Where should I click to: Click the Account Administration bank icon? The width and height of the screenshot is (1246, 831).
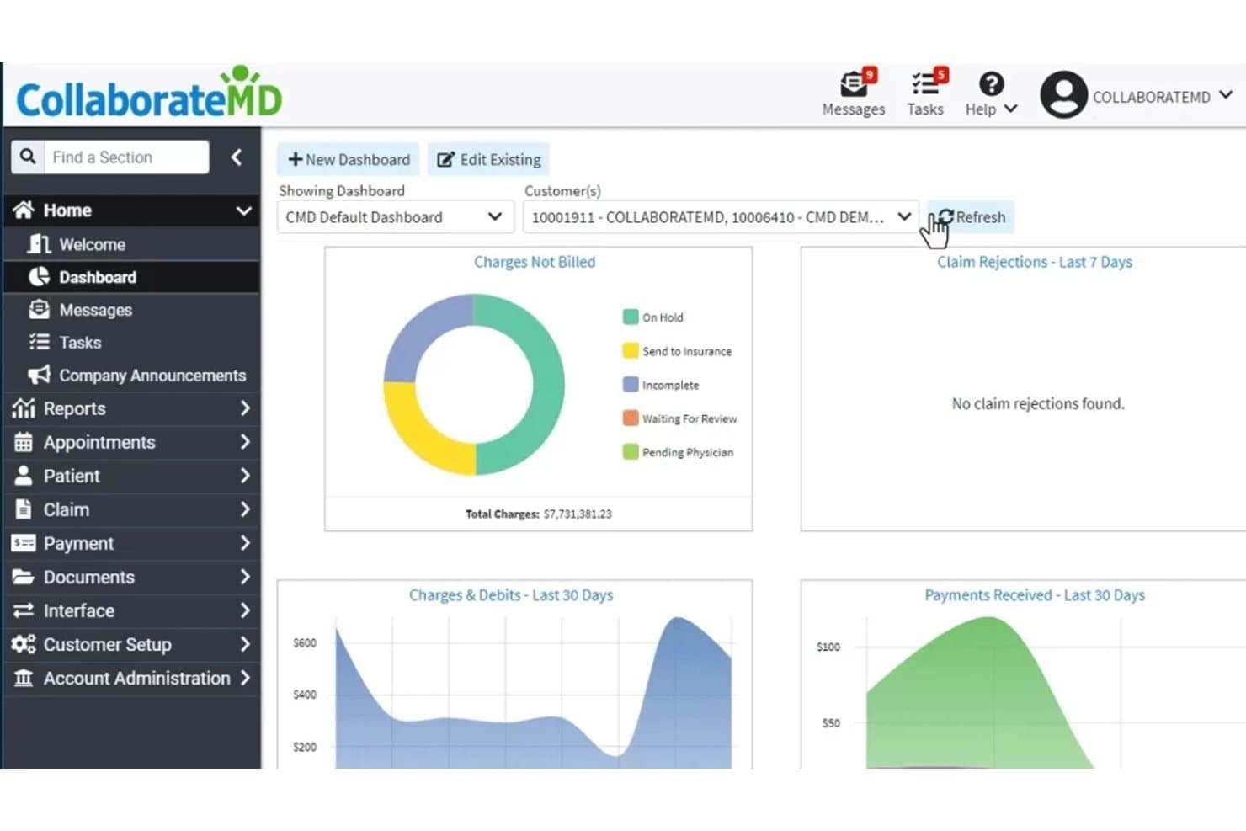(24, 678)
